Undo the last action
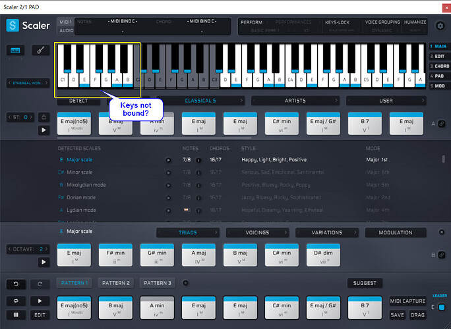451x329 pixels. (16, 284)
